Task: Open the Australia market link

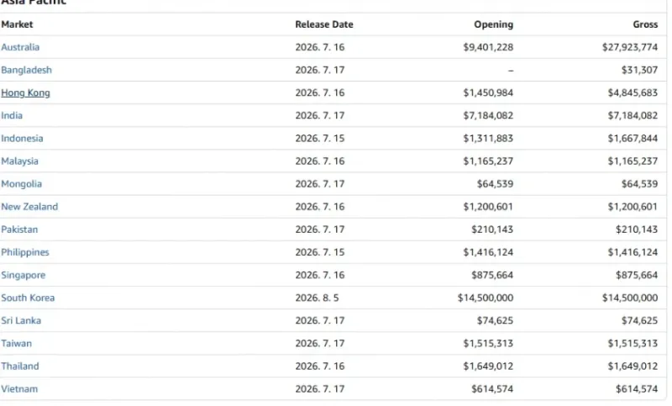Action: point(20,47)
